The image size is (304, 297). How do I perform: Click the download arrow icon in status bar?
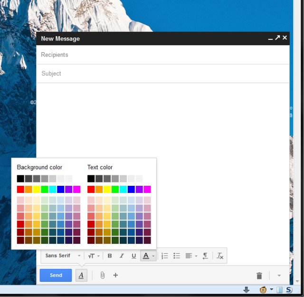click(x=246, y=290)
